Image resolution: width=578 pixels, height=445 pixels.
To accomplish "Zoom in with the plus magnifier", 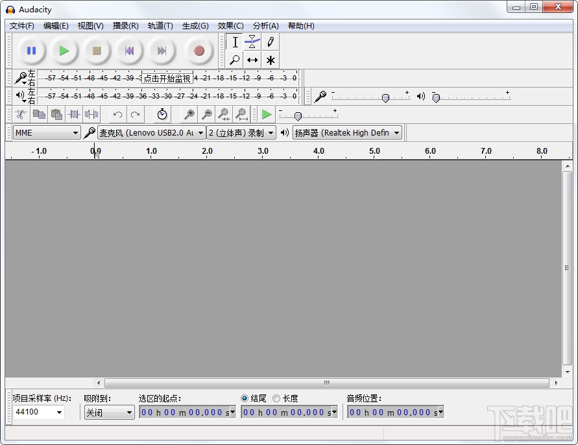I will (x=189, y=115).
